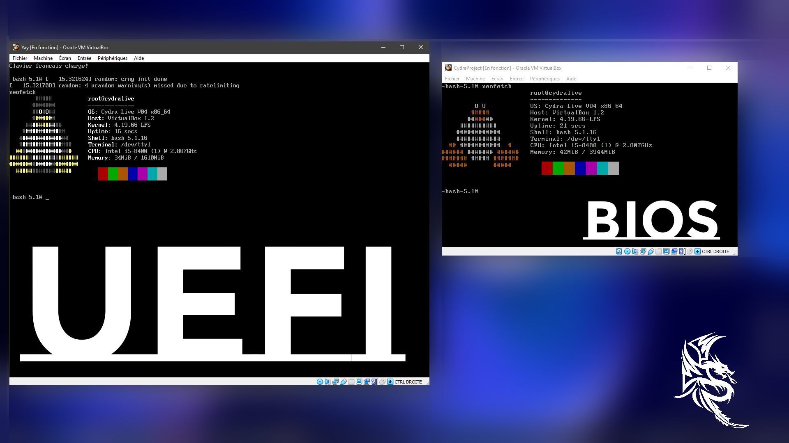Click hard disk icon in CydraProject status bar

point(619,251)
